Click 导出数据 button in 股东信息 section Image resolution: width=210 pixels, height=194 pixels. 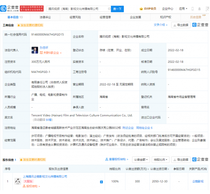(x=181, y=160)
